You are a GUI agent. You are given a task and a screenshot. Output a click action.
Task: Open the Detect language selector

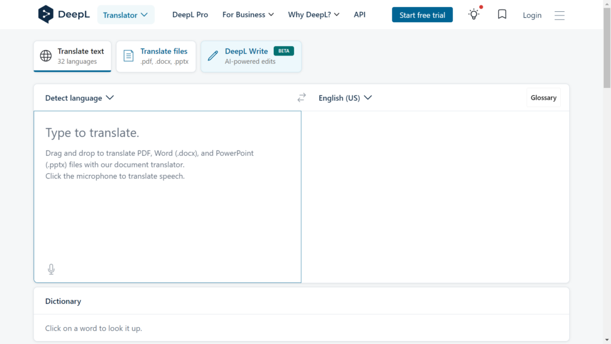(79, 98)
